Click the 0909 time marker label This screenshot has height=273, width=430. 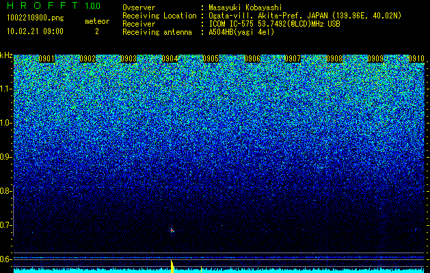(375, 59)
